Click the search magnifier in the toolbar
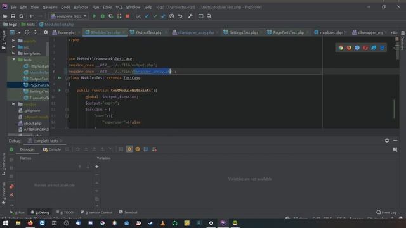406x228 pixels. pos(209,16)
